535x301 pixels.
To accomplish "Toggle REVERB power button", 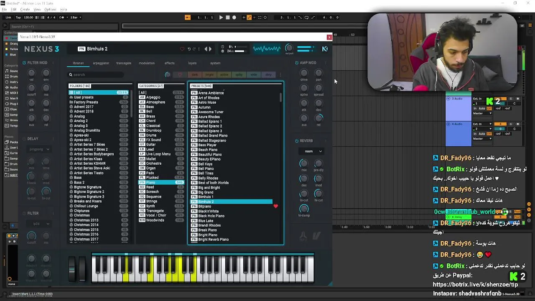I will [x=297, y=141].
